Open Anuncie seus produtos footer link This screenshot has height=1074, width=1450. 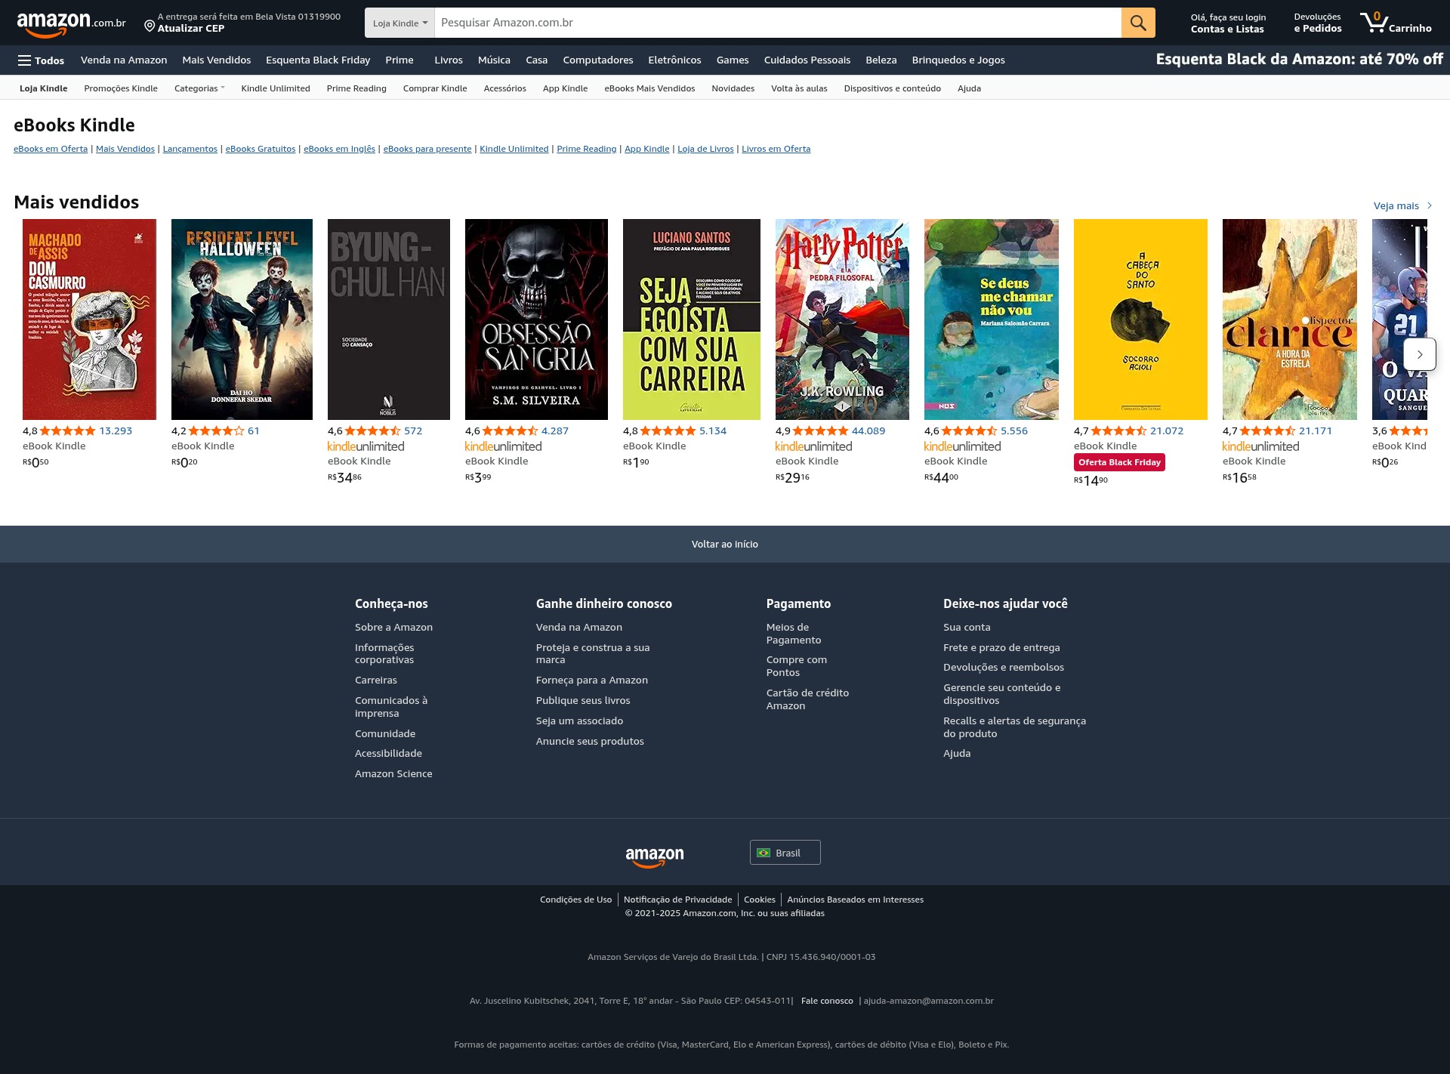click(x=590, y=741)
